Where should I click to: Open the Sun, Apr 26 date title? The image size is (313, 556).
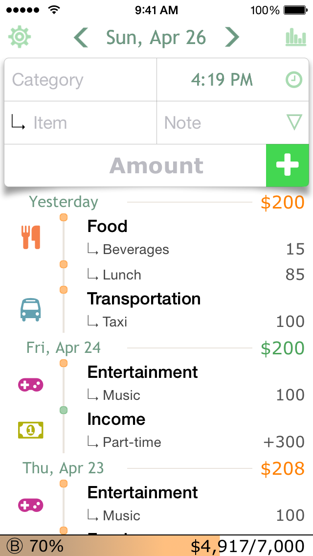pyautogui.click(x=156, y=38)
